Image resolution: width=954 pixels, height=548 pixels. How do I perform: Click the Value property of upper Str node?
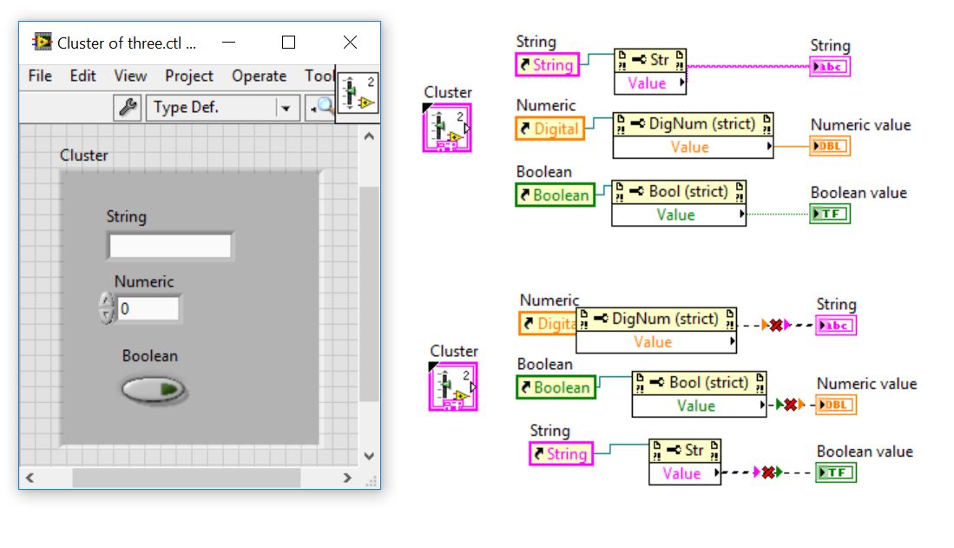(x=650, y=83)
